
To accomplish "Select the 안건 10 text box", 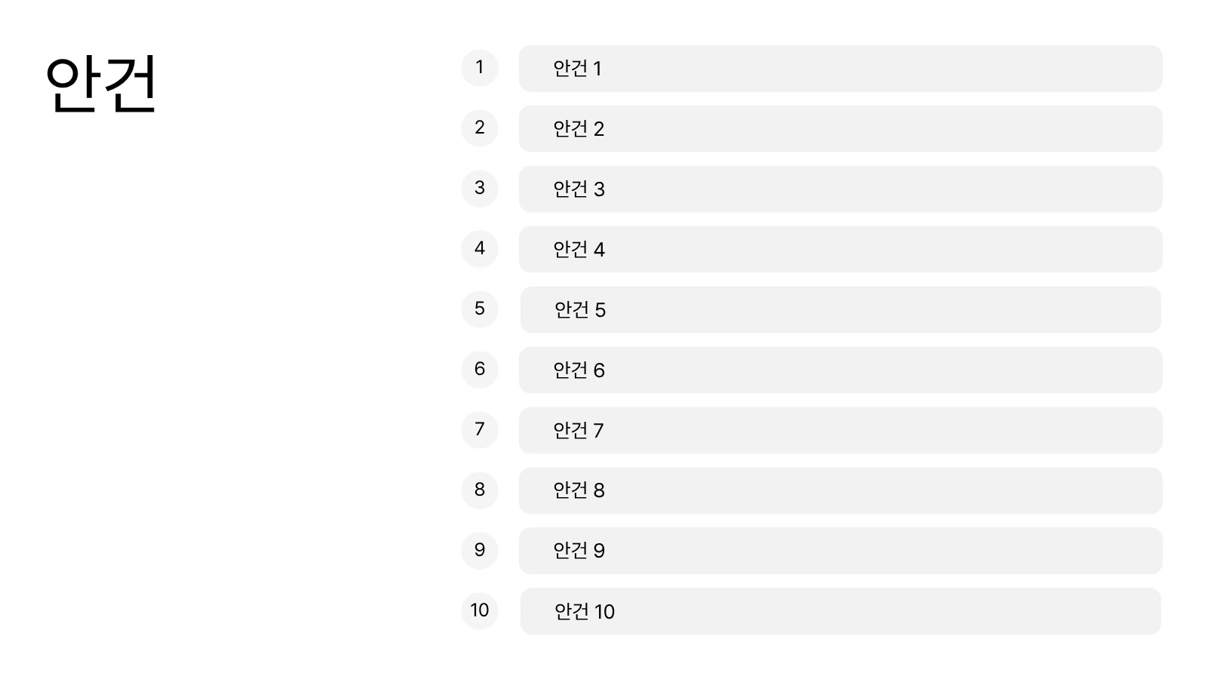I will tap(840, 612).
